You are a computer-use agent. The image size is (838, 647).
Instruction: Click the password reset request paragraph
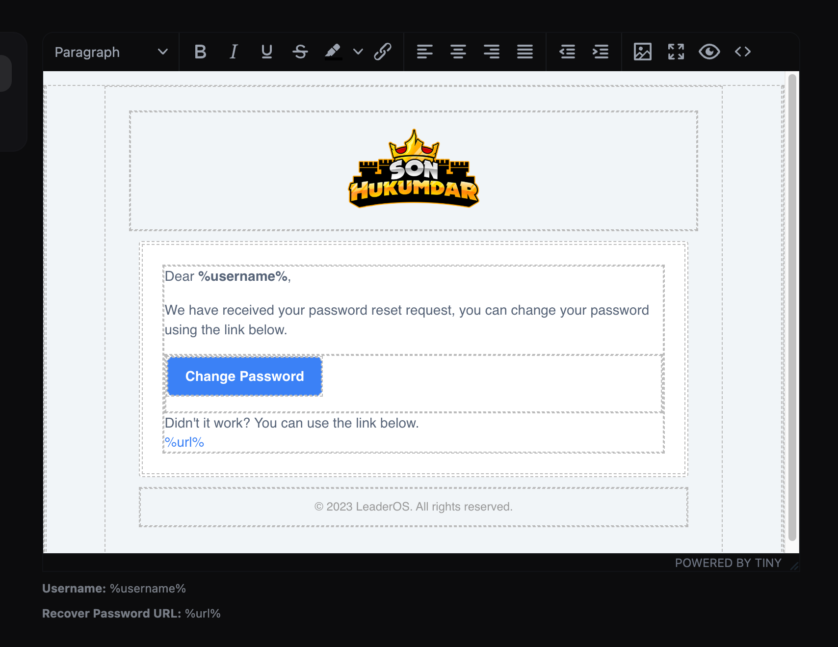tap(407, 320)
